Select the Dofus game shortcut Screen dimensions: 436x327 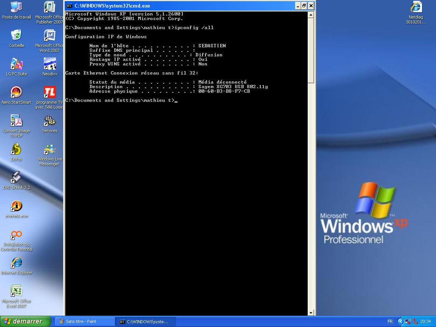click(16, 152)
